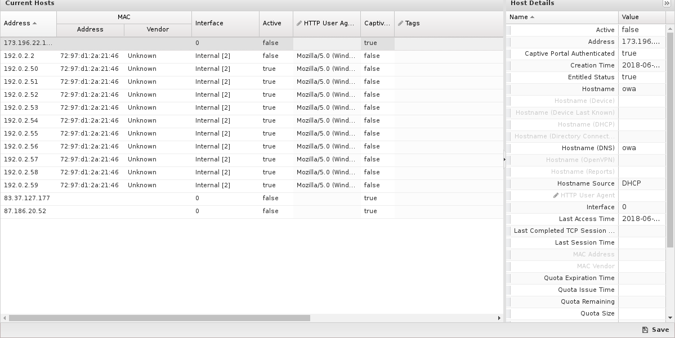Image resolution: width=675 pixels, height=338 pixels.
Task: Collapse the Host Details panel
Action: point(667,3)
